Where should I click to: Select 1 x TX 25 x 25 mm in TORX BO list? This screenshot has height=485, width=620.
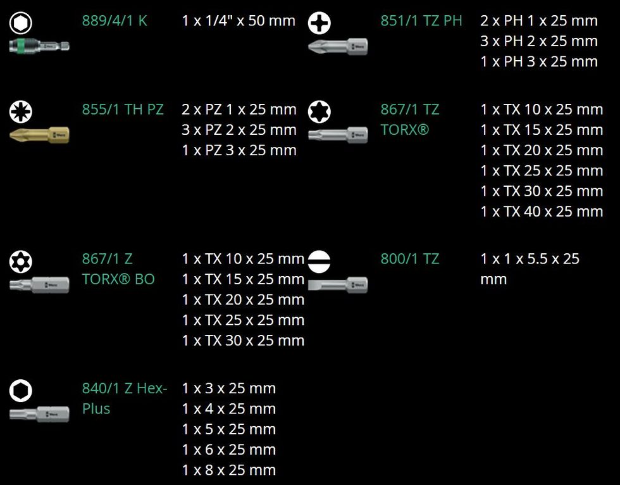point(243,320)
